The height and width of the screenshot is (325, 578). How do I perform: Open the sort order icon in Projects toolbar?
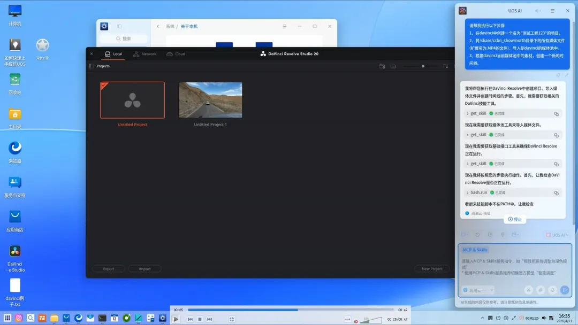click(x=445, y=66)
